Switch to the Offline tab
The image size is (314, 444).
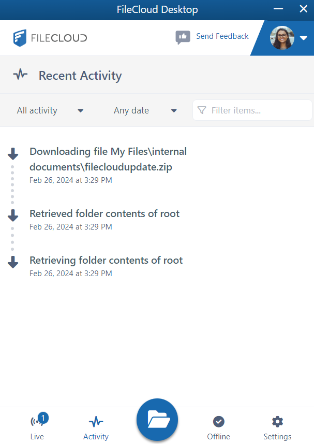[218, 426]
